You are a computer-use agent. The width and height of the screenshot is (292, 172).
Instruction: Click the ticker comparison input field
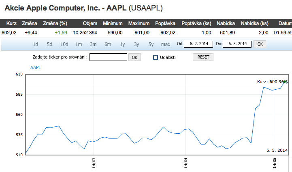[108, 57]
